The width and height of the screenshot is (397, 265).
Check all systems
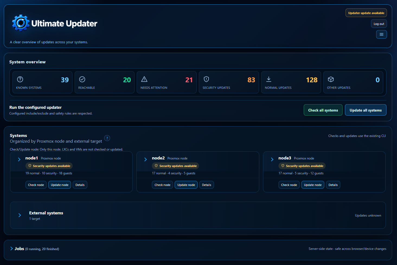coord(323,110)
